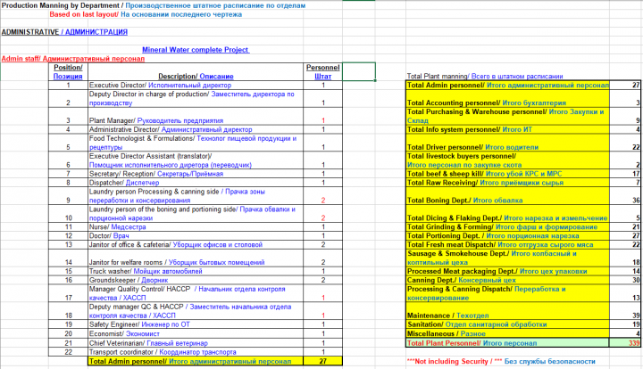Select 'Manager Quality Control/ HACCP' cell

(196, 293)
